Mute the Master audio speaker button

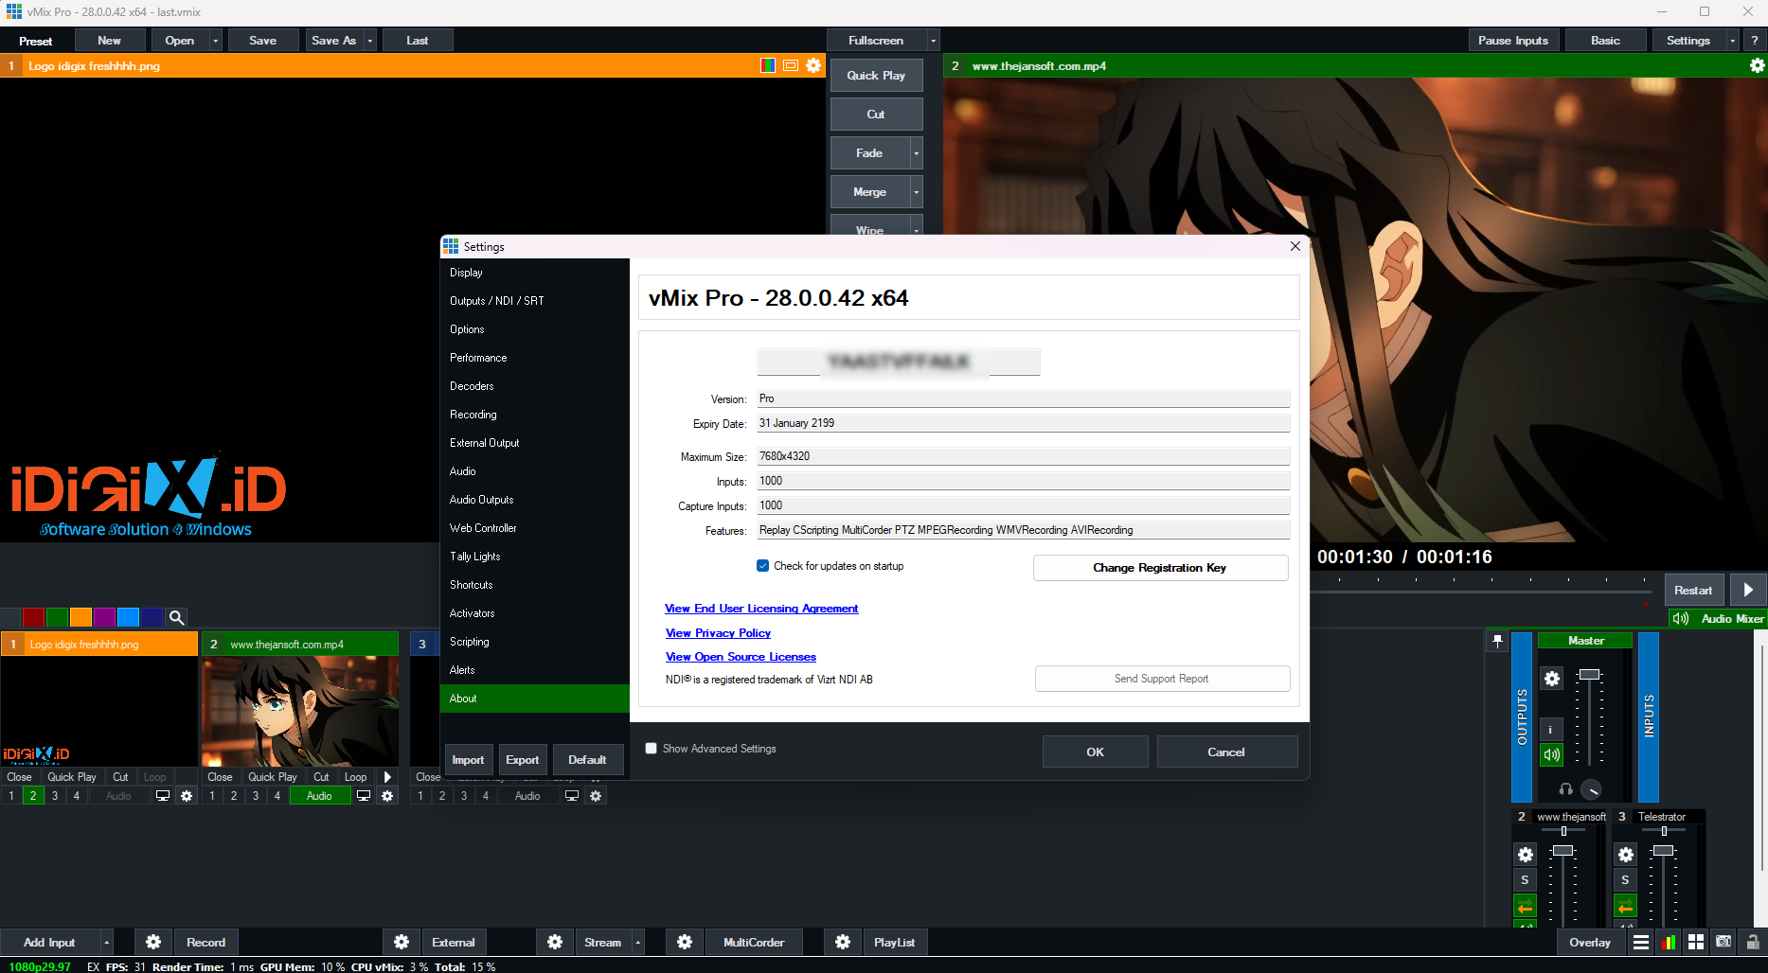click(1551, 754)
